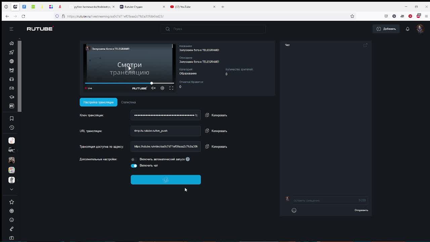Open player settings gear icon
Viewport: 430px width, 242px height.
162,88
